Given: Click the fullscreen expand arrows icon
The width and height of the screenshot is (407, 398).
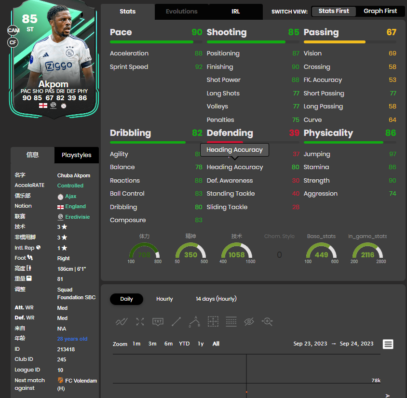Looking at the screenshot, I should [140, 322].
